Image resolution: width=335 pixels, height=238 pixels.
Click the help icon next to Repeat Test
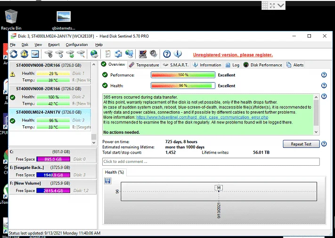point(324,144)
